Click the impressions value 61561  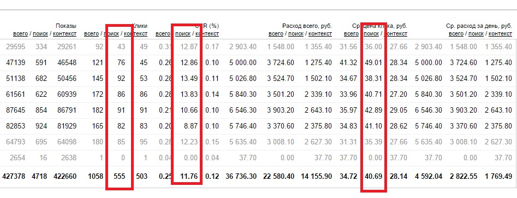click(15, 95)
